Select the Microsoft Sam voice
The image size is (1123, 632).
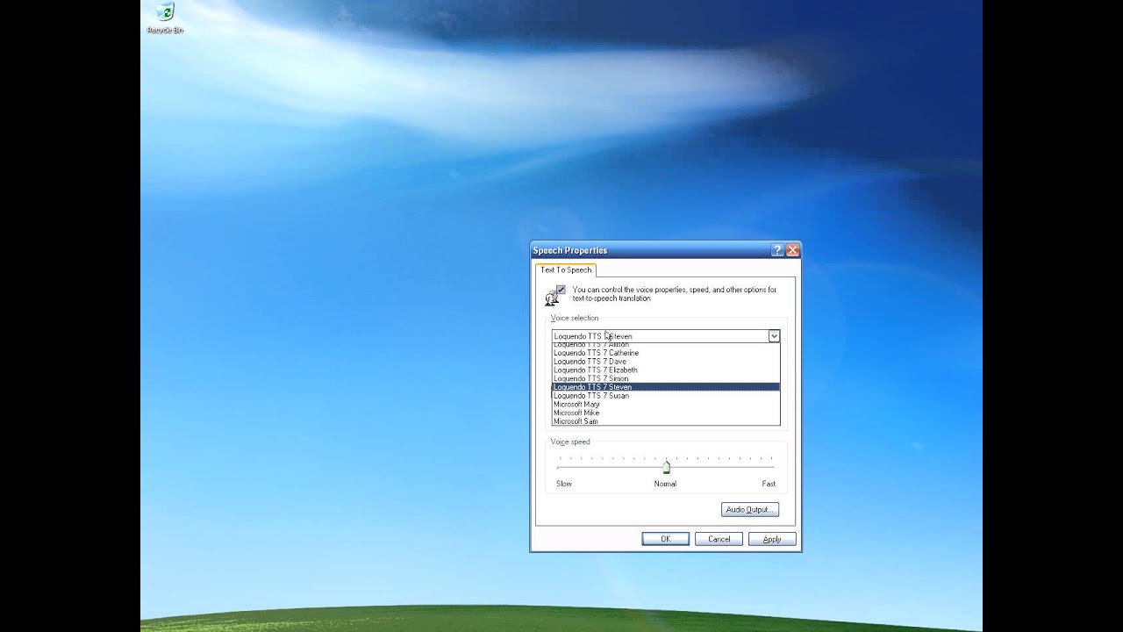tap(666, 421)
